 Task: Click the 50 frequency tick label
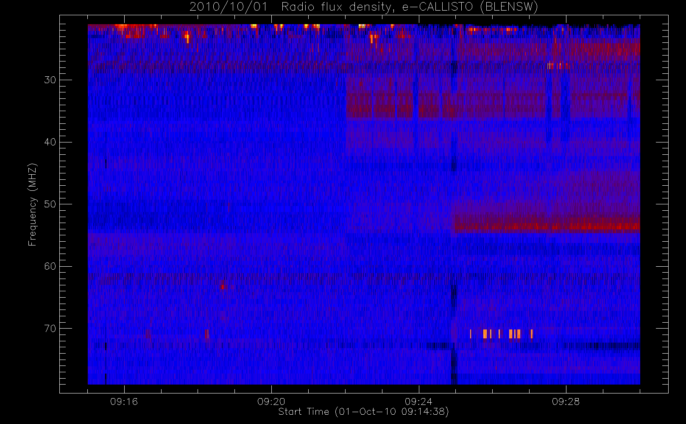pos(50,204)
